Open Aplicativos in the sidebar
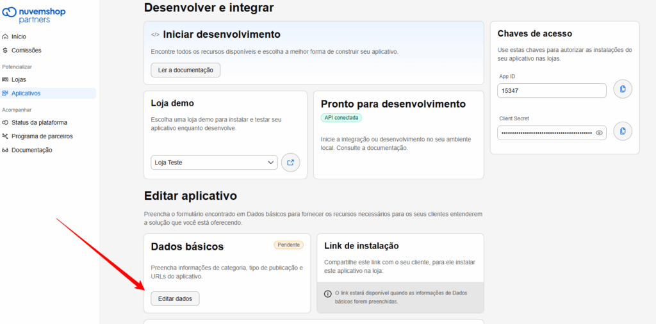The image size is (656, 324). pos(26,93)
